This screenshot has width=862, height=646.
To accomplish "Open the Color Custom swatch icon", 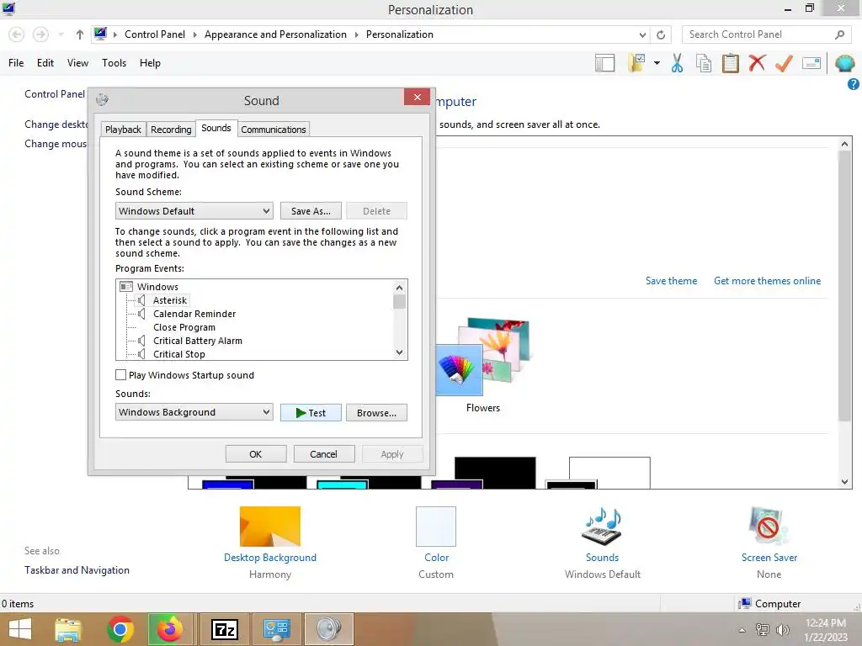I will coord(436,527).
